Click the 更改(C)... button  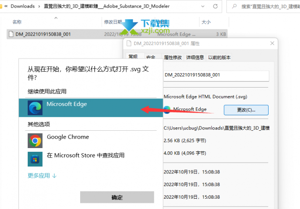(x=246, y=110)
